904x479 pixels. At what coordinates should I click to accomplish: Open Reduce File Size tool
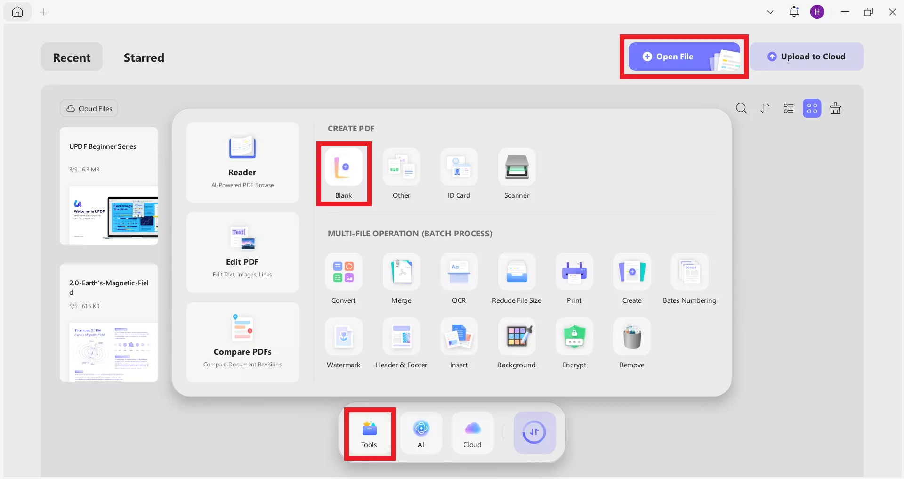[x=517, y=273]
